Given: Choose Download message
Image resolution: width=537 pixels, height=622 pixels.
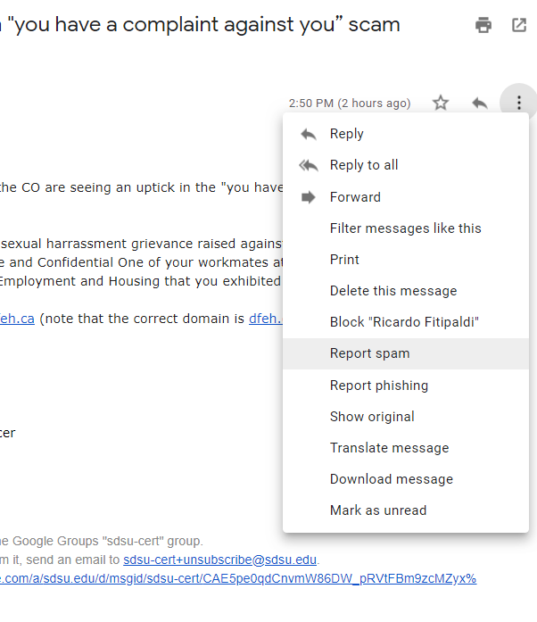Looking at the screenshot, I should [391, 479].
